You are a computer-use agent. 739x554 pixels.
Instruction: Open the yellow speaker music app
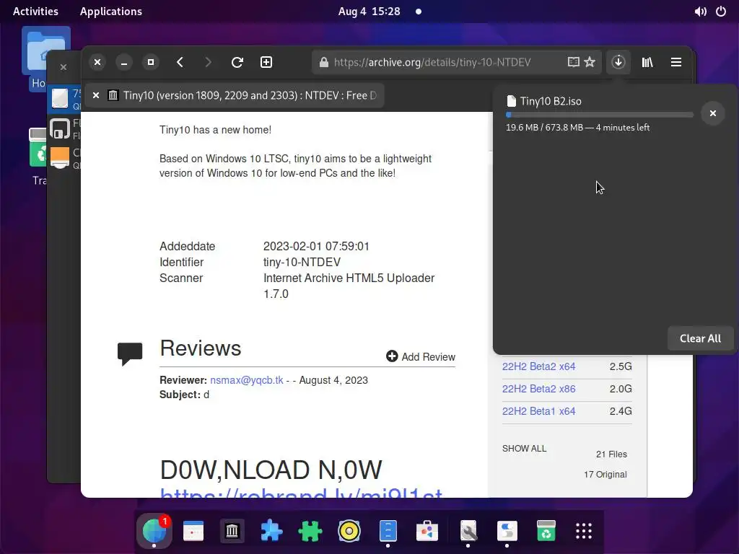[x=349, y=531]
